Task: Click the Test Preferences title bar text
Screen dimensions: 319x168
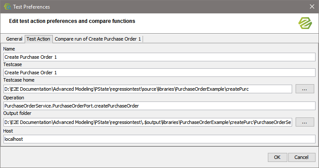Action: pos(32,7)
